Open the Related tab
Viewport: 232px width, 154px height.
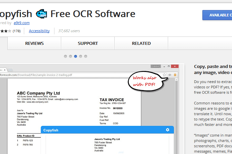[x=141, y=43]
